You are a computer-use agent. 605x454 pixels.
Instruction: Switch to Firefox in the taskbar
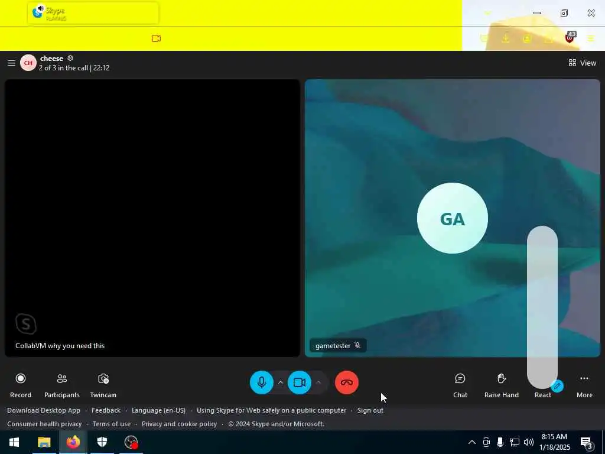click(73, 442)
